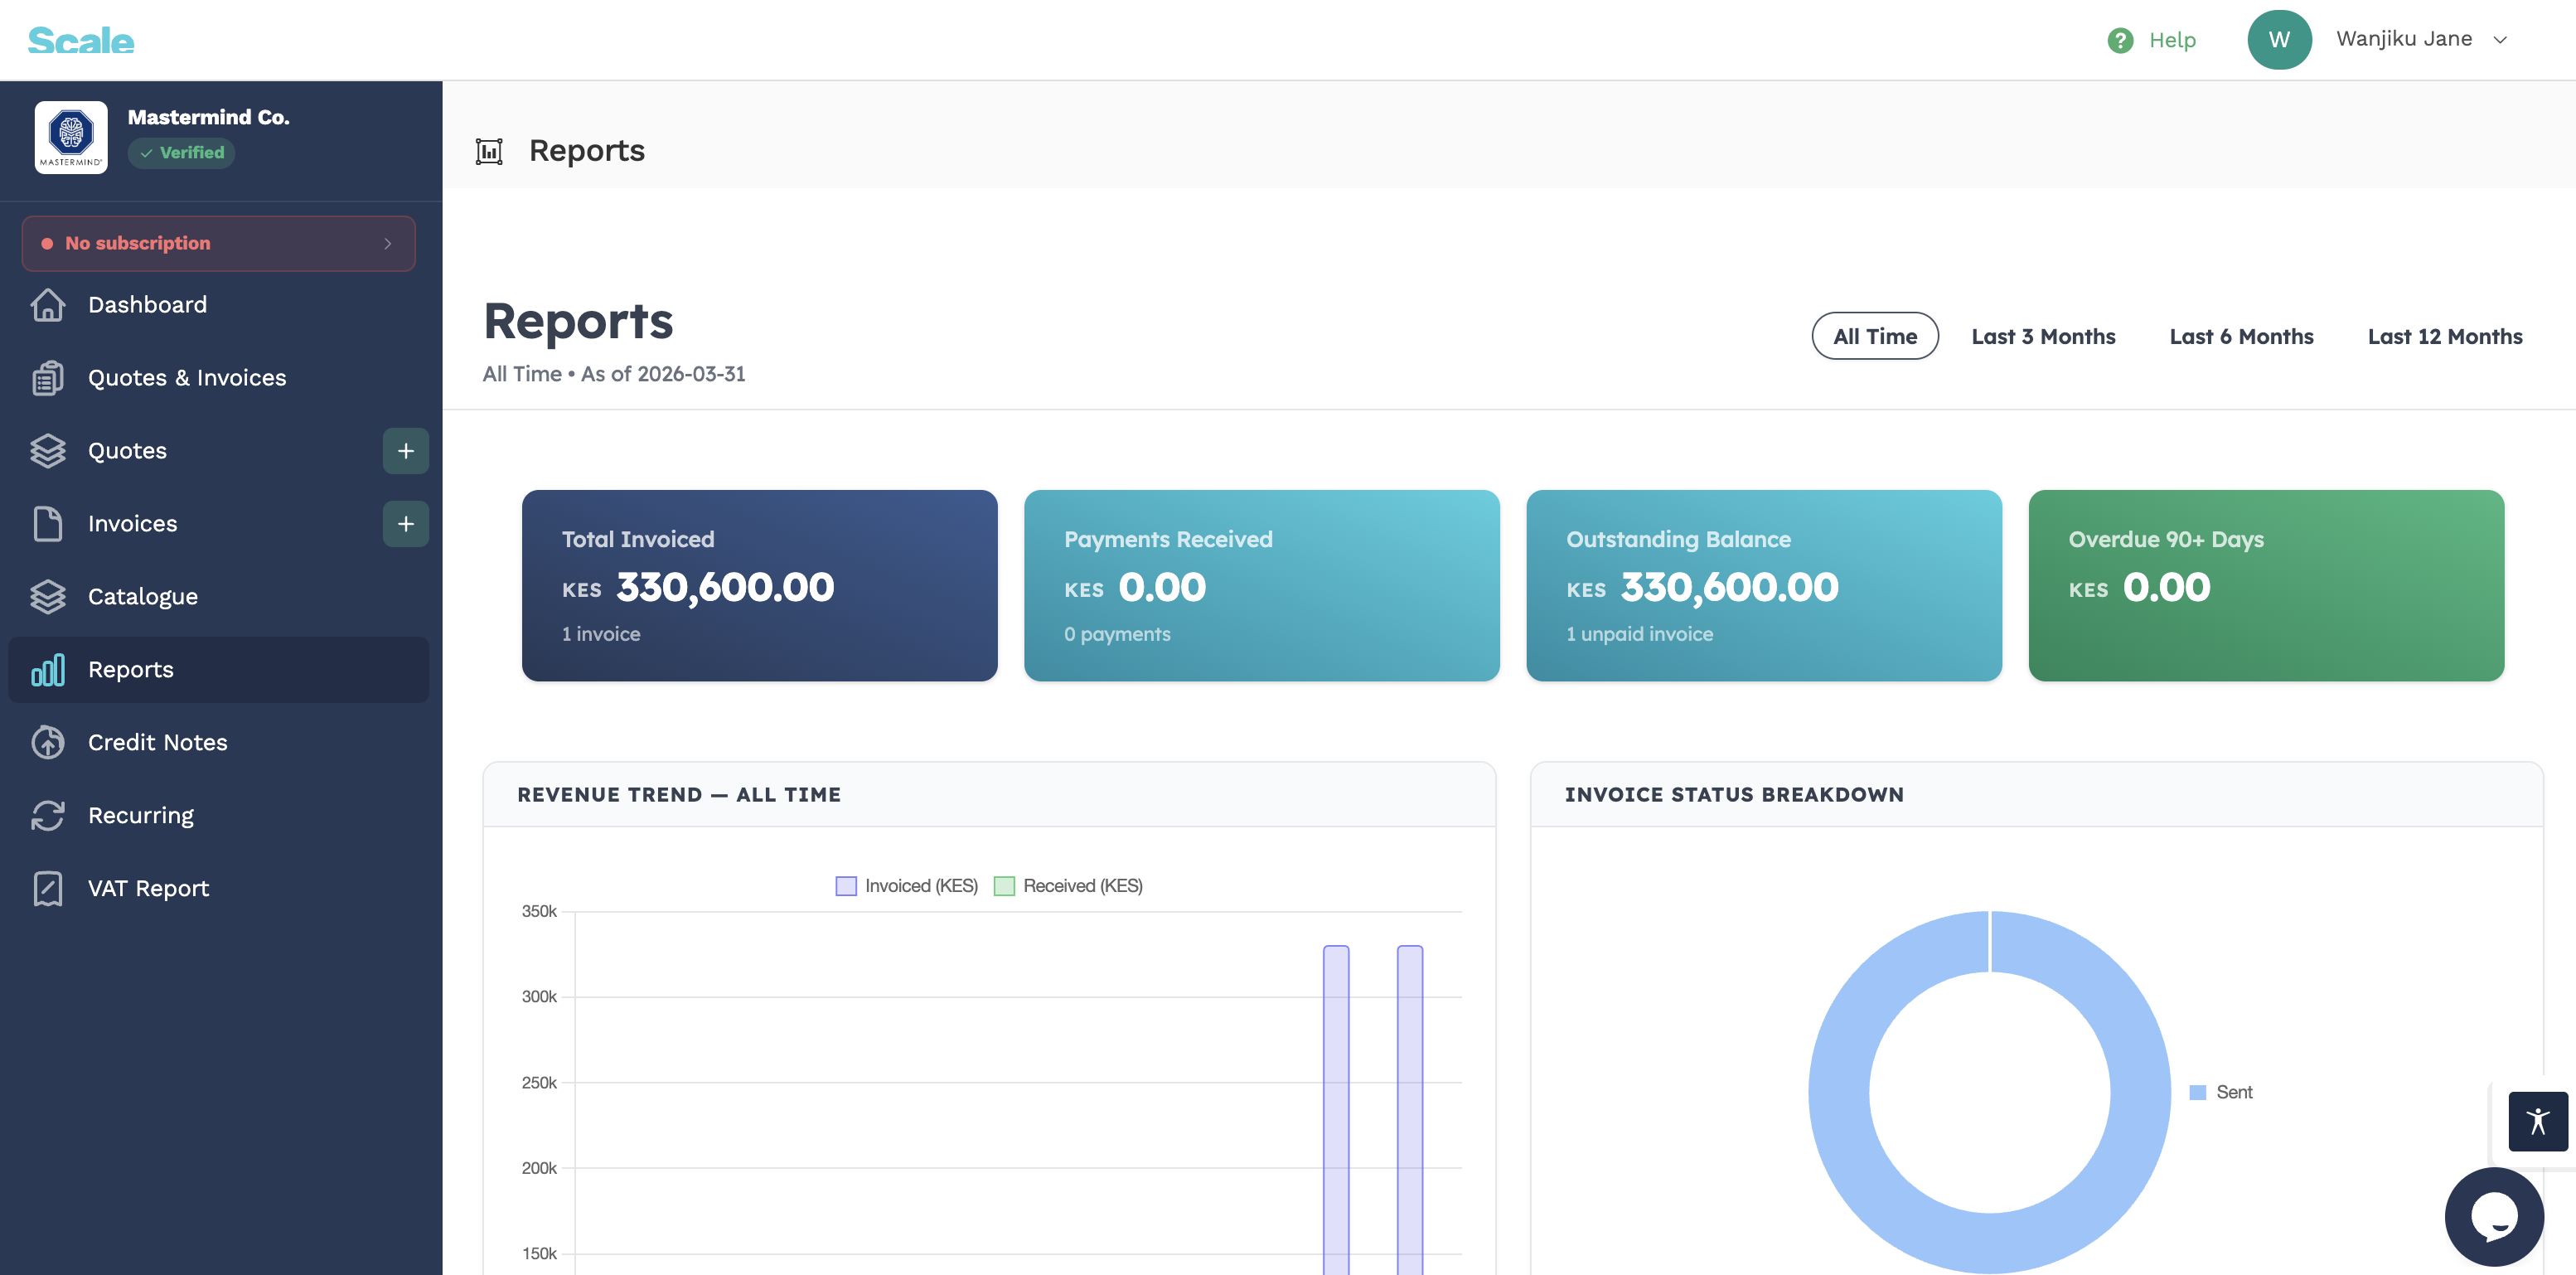
Task: Select the Last 3 Months tab
Action: [x=2043, y=337]
